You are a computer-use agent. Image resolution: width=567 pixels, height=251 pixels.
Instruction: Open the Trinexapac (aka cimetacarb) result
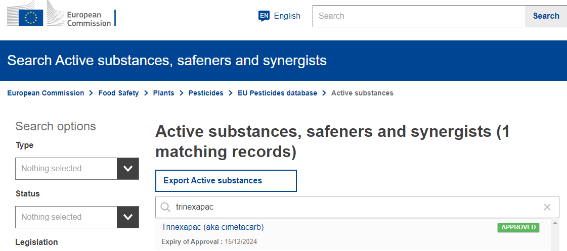[212, 227]
